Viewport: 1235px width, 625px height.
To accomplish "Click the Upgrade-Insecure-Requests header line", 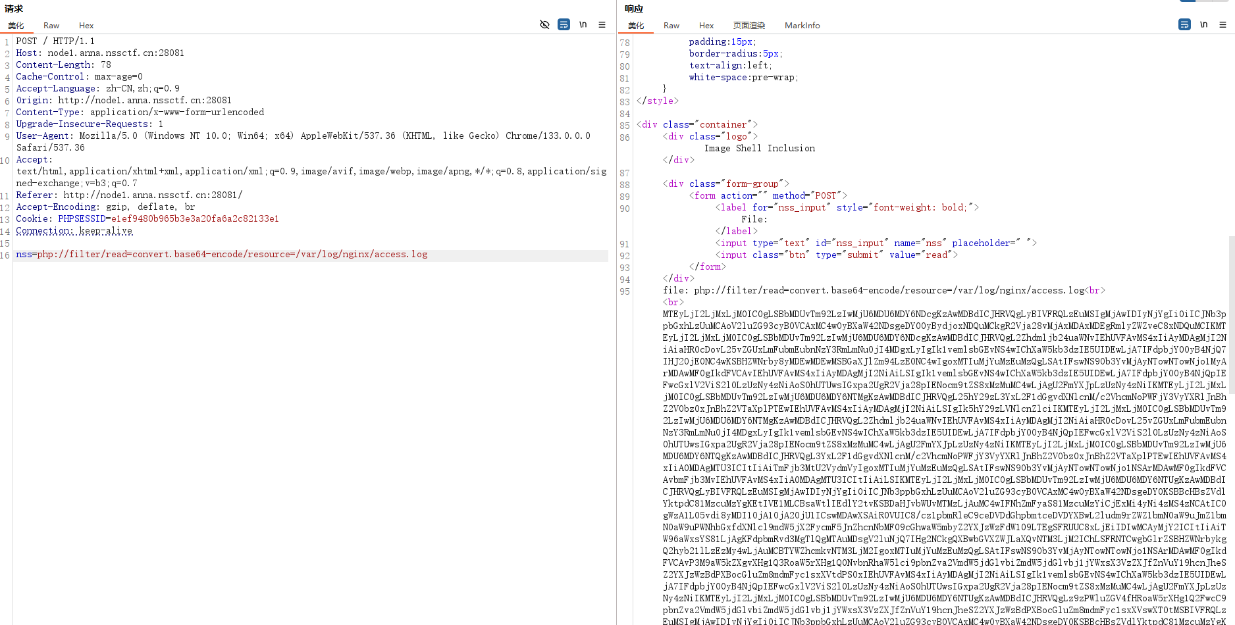I will [x=90, y=124].
